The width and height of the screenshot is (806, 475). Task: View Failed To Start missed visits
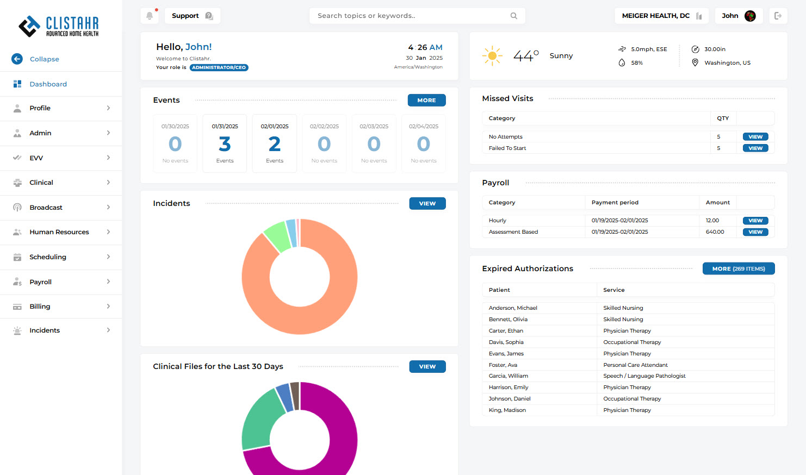pos(755,148)
